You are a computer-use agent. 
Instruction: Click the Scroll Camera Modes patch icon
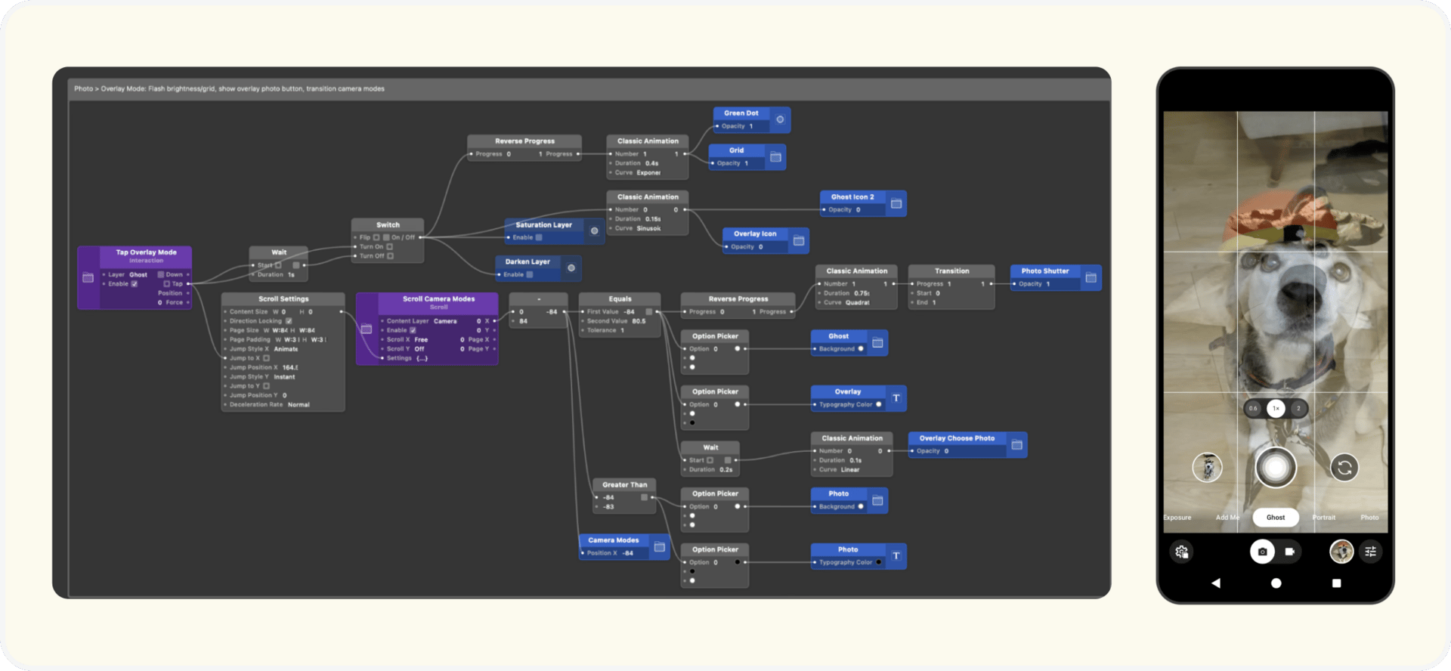pyautogui.click(x=367, y=329)
